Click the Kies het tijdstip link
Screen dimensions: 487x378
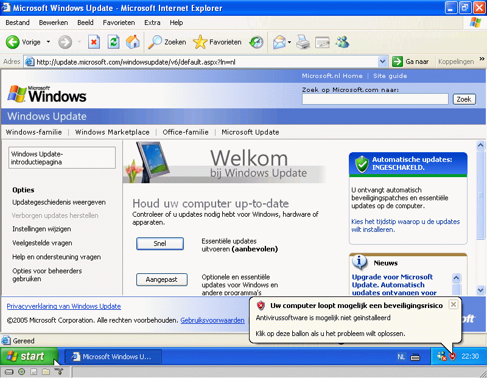(405, 225)
